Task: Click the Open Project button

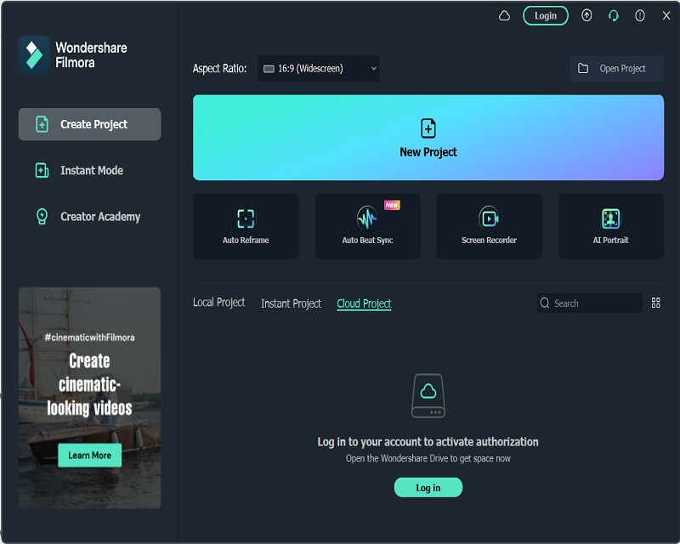Action: [616, 69]
